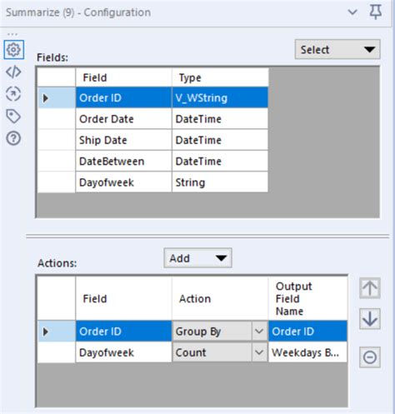
Task: Open the Navigation target icon
Action: pos(13,94)
